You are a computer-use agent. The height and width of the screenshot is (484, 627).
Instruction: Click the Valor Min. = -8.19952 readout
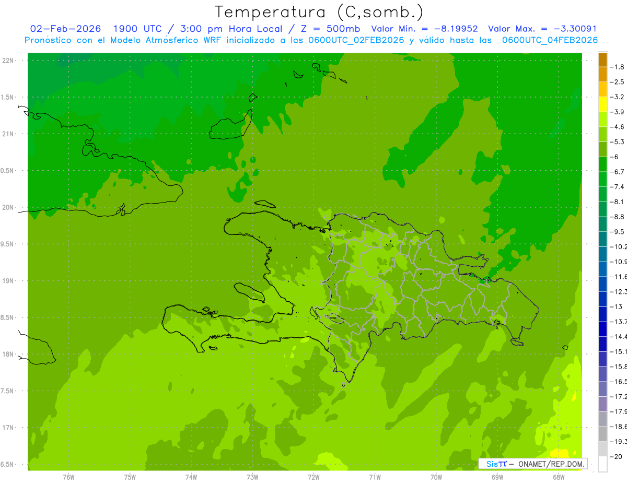pyautogui.click(x=424, y=29)
